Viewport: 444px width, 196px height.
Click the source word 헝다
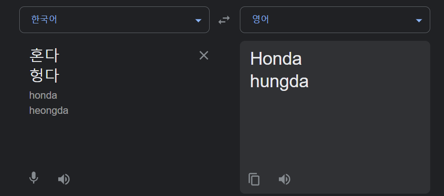44,75
